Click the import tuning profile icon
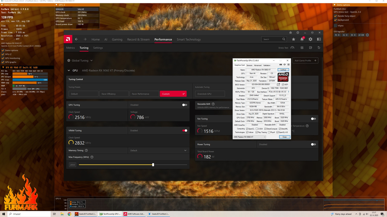The width and height of the screenshot is (387, 217). [x=302, y=48]
